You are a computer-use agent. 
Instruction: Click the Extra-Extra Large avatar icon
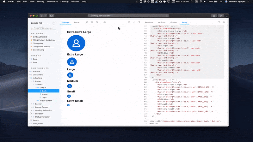pos(76,43)
